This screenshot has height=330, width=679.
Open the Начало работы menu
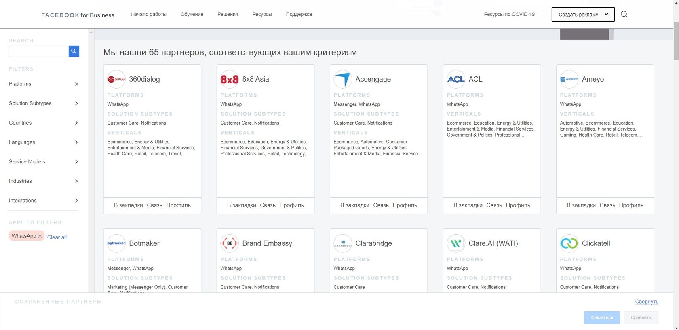[149, 14]
